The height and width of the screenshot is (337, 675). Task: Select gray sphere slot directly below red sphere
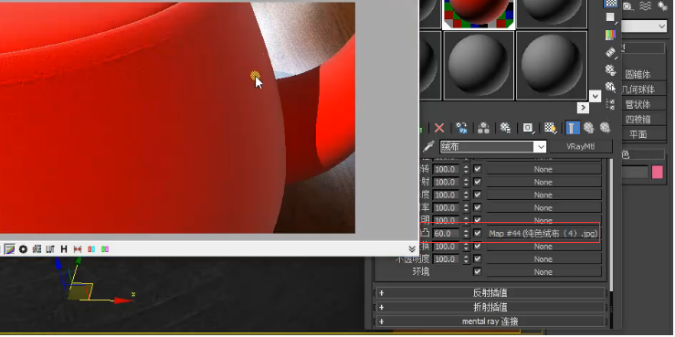tap(479, 66)
